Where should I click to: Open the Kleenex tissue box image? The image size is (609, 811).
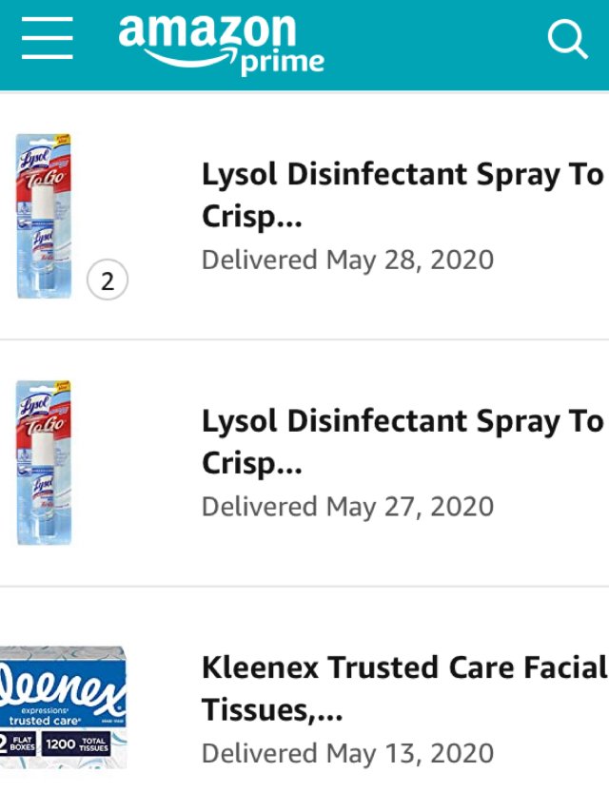[63, 708]
